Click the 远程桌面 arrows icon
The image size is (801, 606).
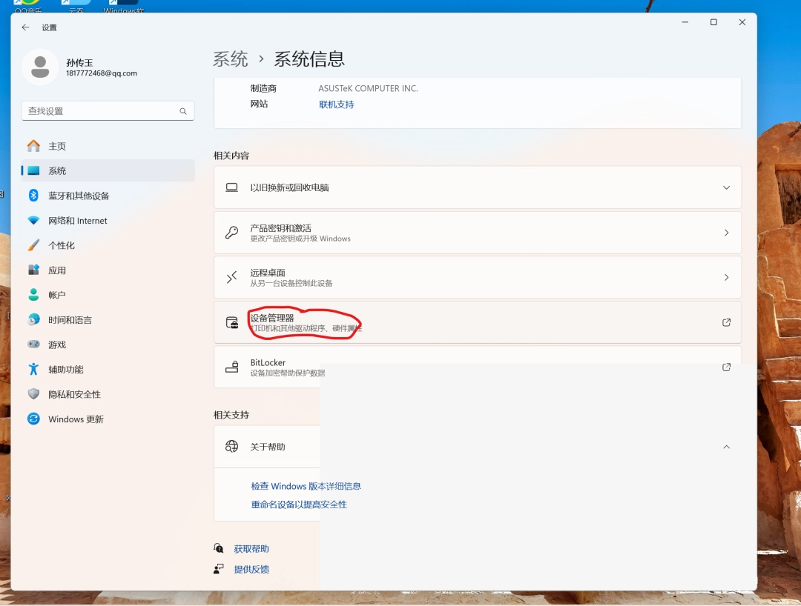(x=232, y=278)
